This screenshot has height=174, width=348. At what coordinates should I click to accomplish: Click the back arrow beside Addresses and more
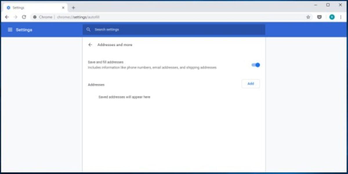(x=90, y=45)
